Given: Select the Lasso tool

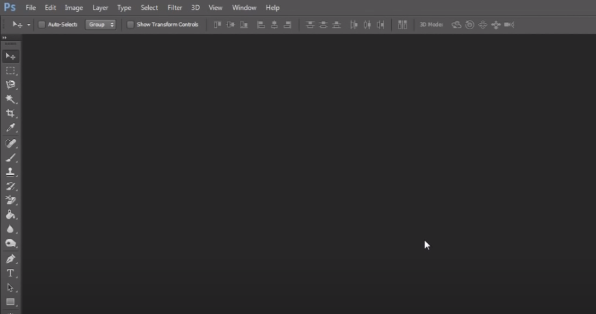Looking at the screenshot, I should point(10,84).
